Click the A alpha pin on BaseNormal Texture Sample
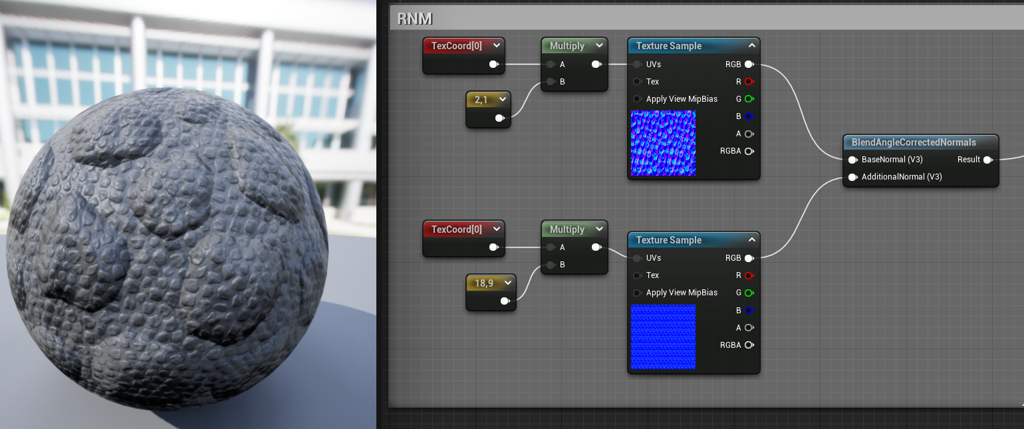 pos(749,134)
